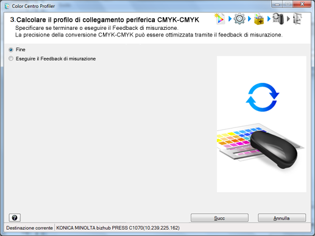315x236 pixels.
Task: Click the Color Centro Profiler title bar icon
Action: (7, 6)
